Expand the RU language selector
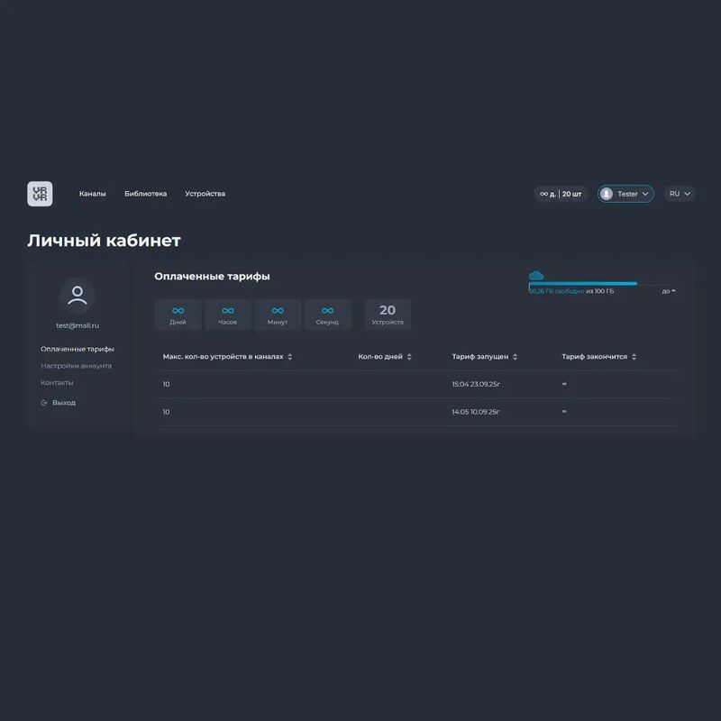Image resolution: width=721 pixels, height=721 pixels. (680, 194)
